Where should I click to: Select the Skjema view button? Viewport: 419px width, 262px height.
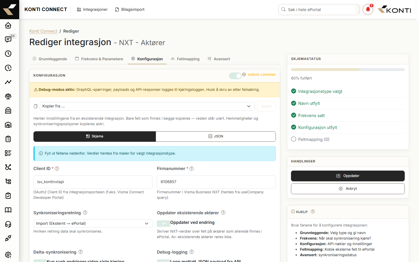point(95,136)
